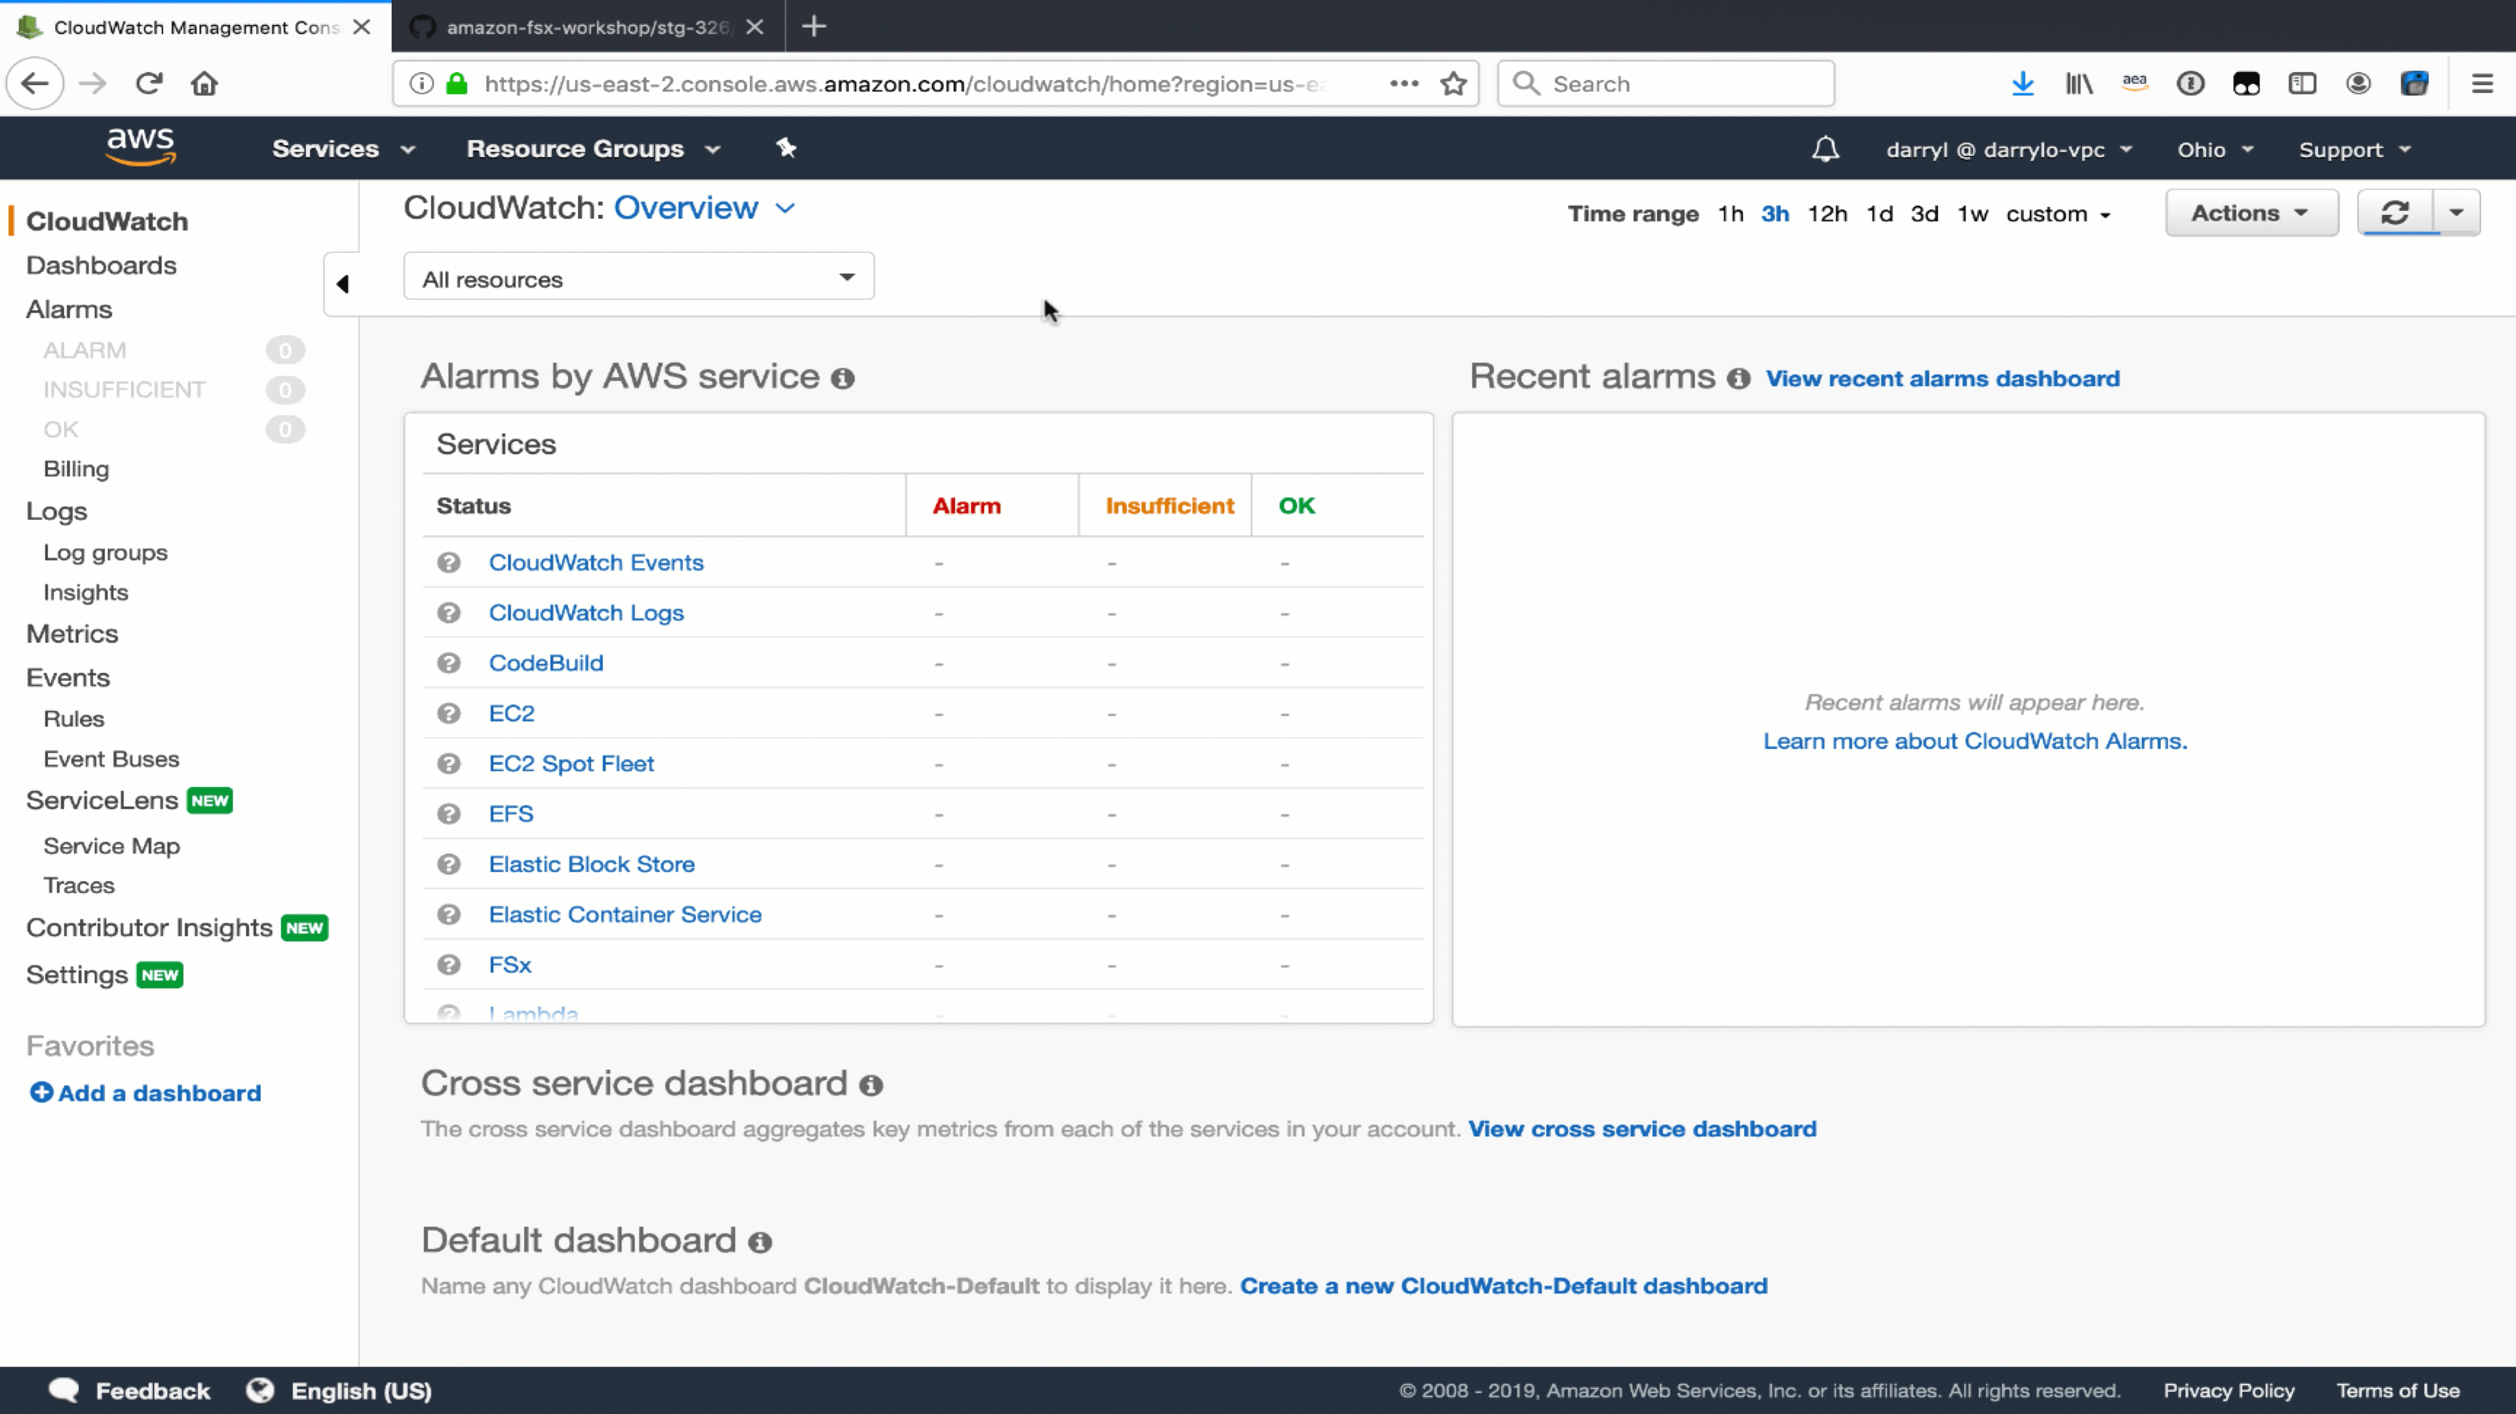The height and width of the screenshot is (1414, 2516).
Task: Open Log groups in the sidebar
Action: (x=105, y=553)
